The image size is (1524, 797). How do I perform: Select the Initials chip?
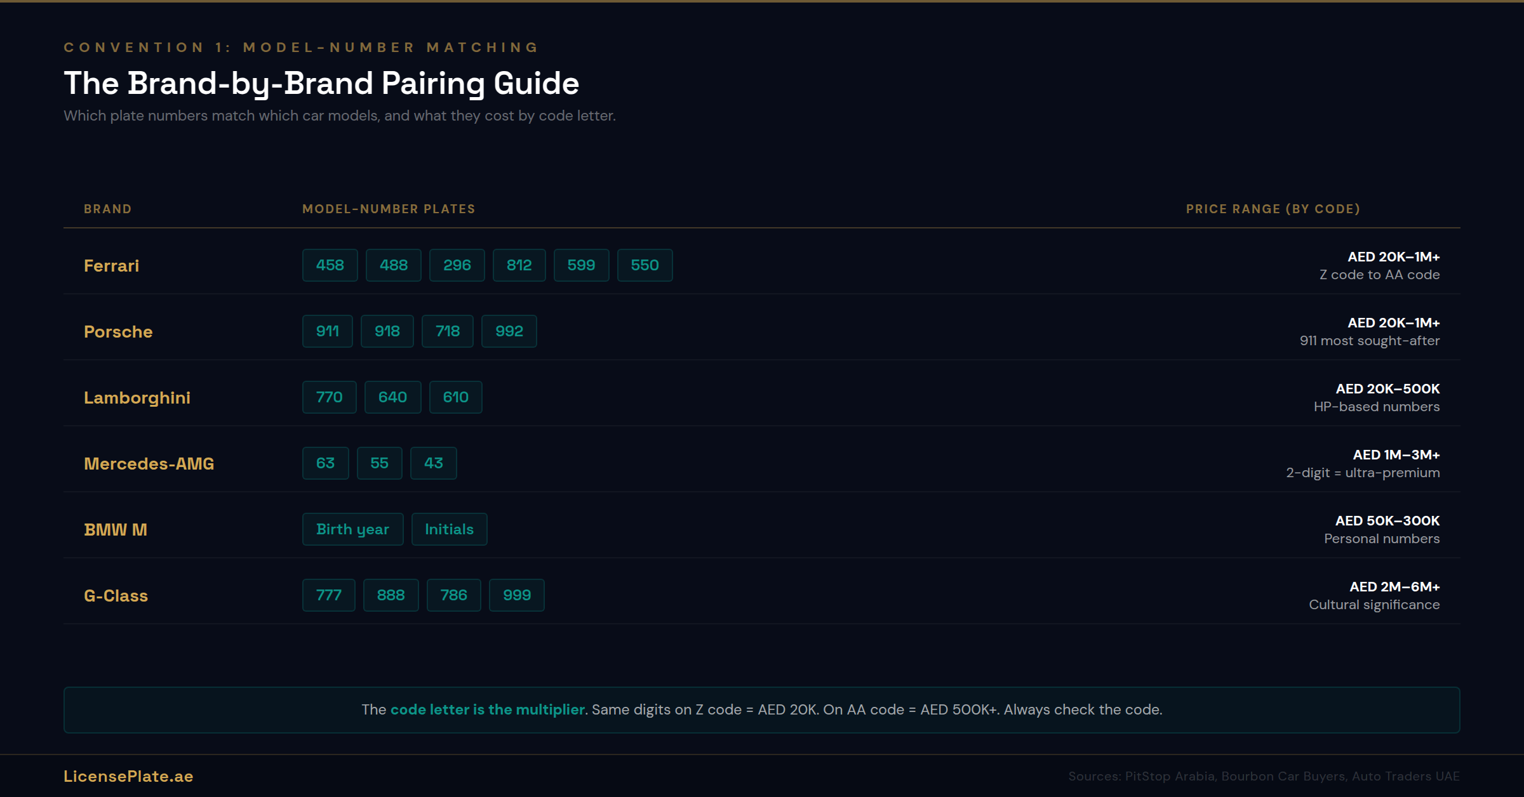tap(449, 529)
